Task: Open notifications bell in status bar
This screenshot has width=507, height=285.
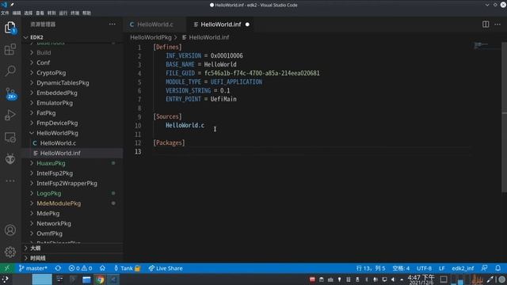Action: 498,268
